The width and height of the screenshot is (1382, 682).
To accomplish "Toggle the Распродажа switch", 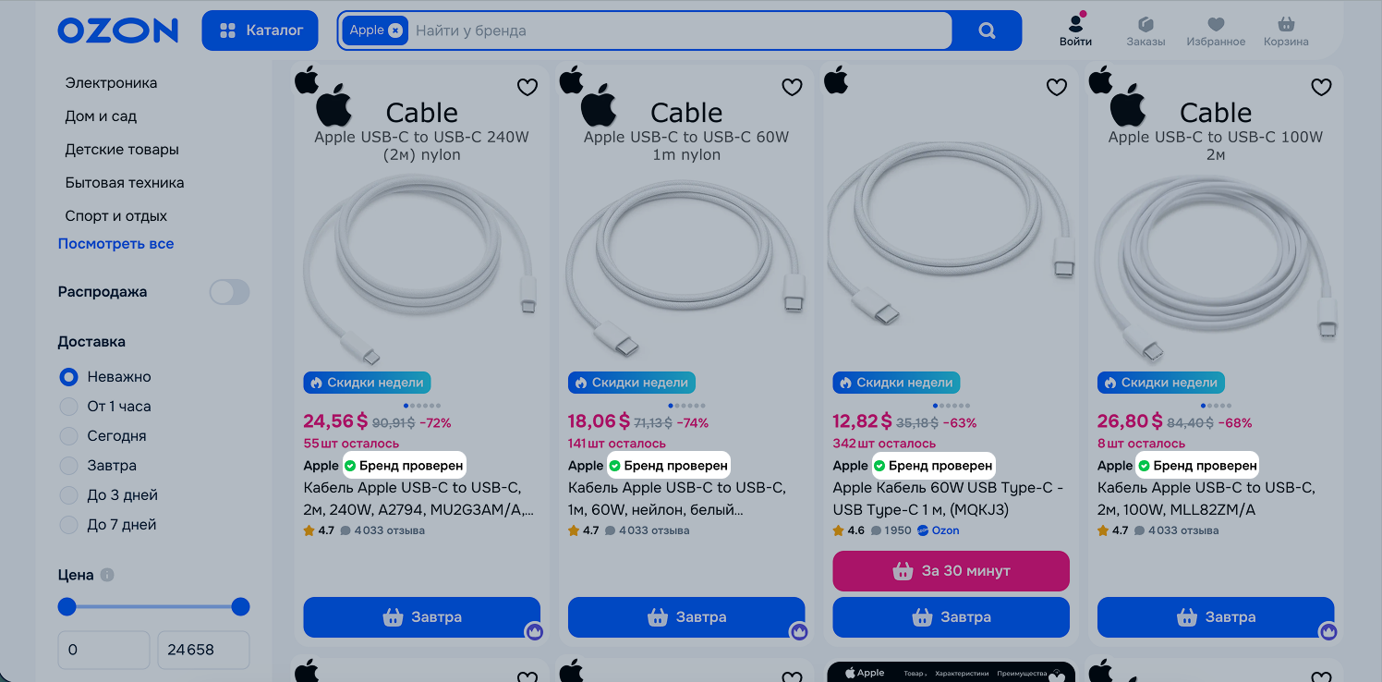I will [229, 292].
